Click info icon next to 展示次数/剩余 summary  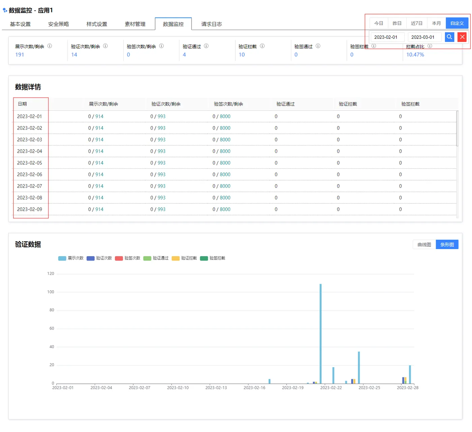tap(50, 46)
